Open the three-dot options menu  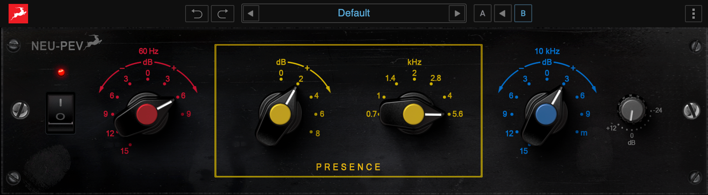pyautogui.click(x=693, y=14)
